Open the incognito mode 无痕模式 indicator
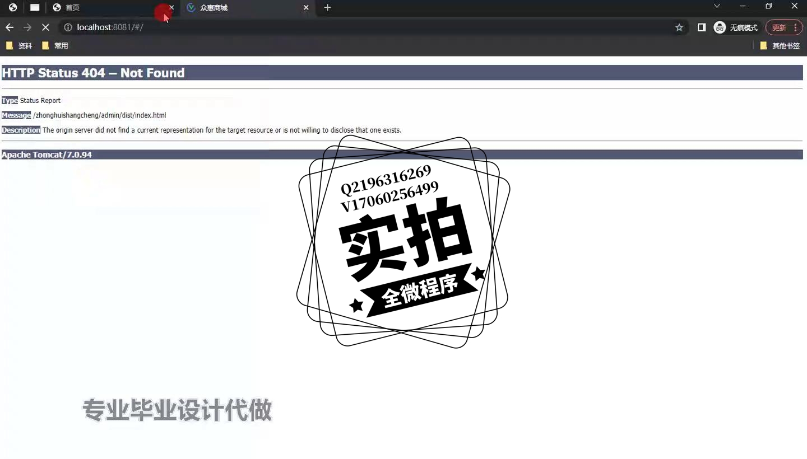The width and height of the screenshot is (807, 459). click(736, 27)
